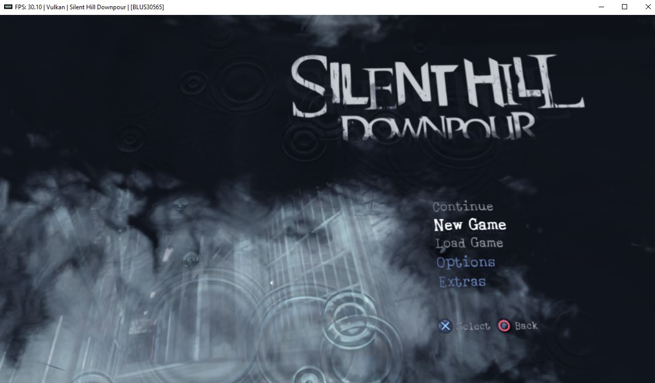Close the Silent Hill Downpour window
This screenshot has height=383, width=655.
(x=648, y=7)
